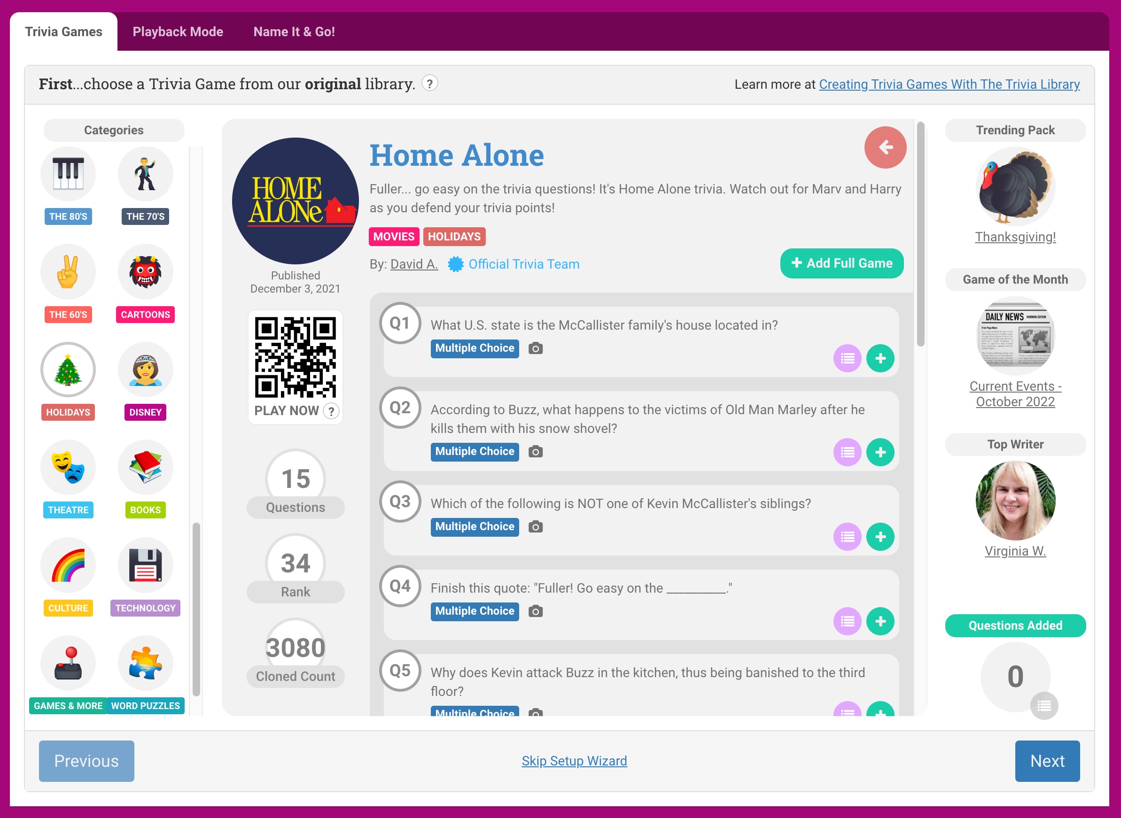Select The 70's category icon
1121x818 pixels.
tap(145, 173)
